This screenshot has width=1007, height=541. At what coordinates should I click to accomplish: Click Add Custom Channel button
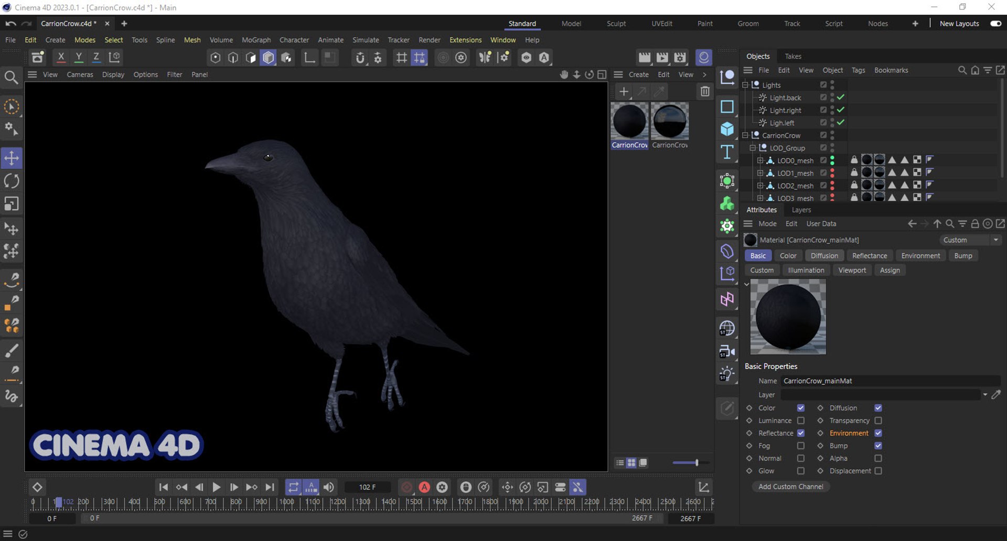click(x=790, y=486)
